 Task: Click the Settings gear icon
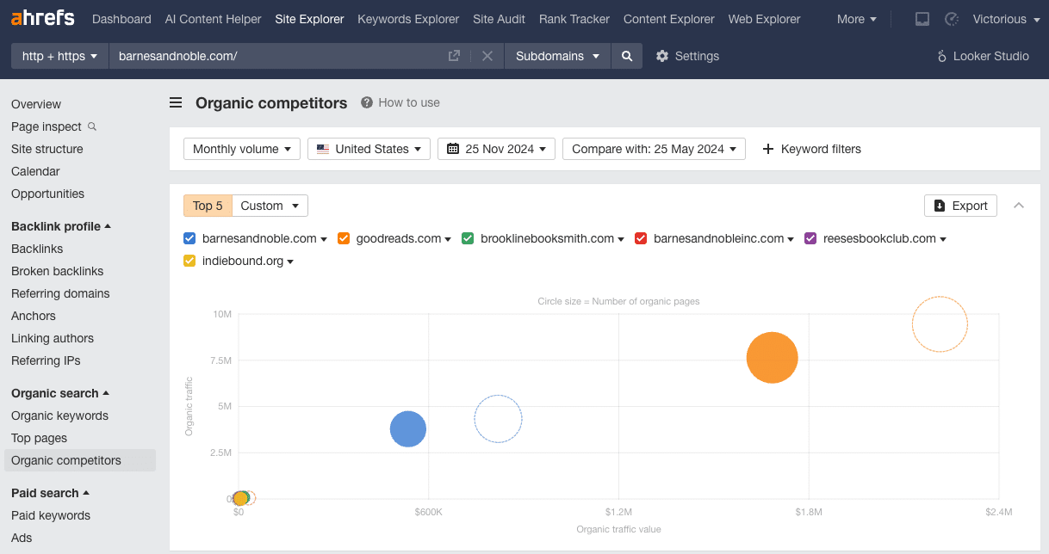tap(662, 56)
